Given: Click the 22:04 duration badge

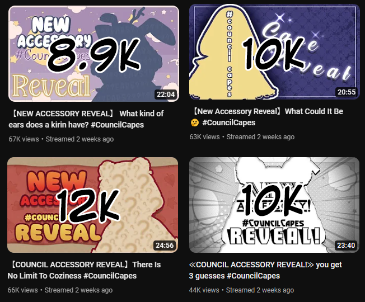Looking at the screenshot, I should (166, 95).
